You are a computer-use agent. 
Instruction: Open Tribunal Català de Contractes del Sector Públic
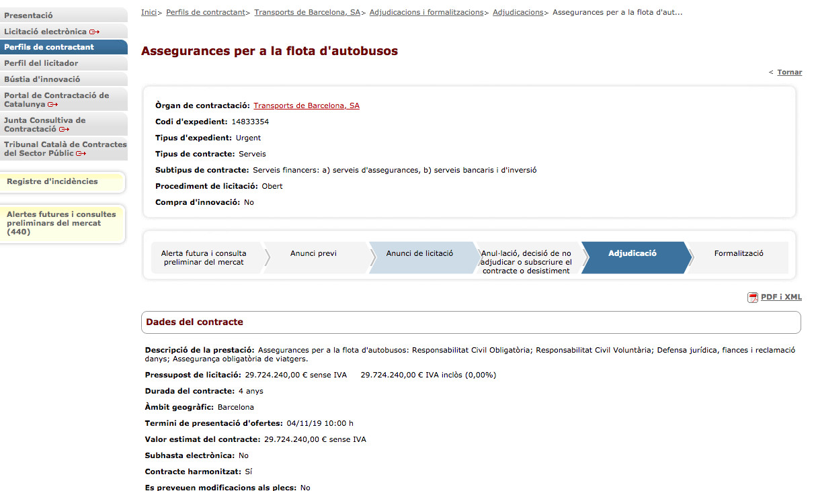[65, 149]
